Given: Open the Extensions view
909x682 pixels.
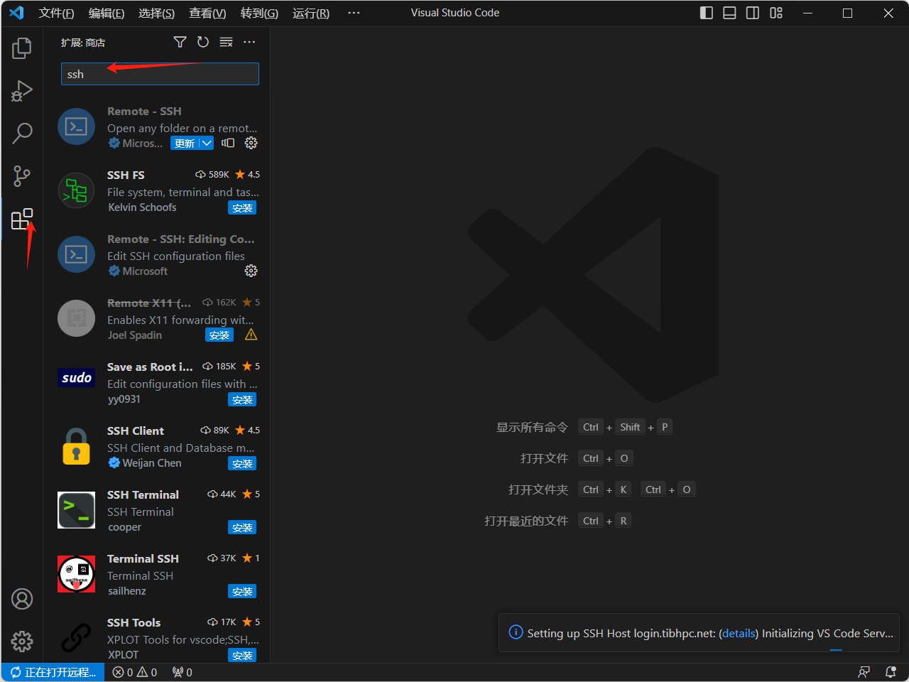Looking at the screenshot, I should (x=22, y=219).
